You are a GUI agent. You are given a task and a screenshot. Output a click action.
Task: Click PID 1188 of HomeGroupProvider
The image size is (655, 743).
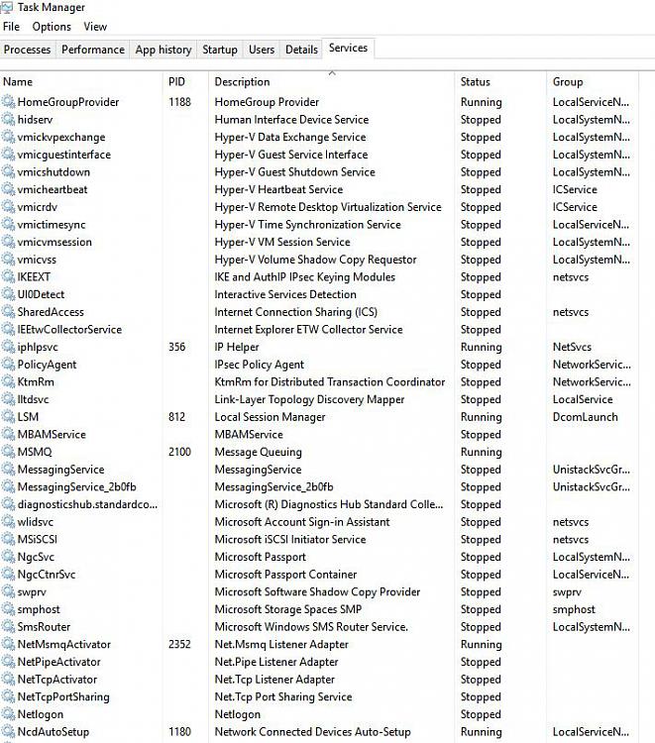179,101
